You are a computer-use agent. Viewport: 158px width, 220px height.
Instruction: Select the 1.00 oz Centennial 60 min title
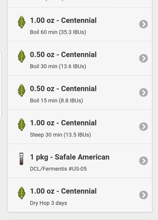pos(63,20)
